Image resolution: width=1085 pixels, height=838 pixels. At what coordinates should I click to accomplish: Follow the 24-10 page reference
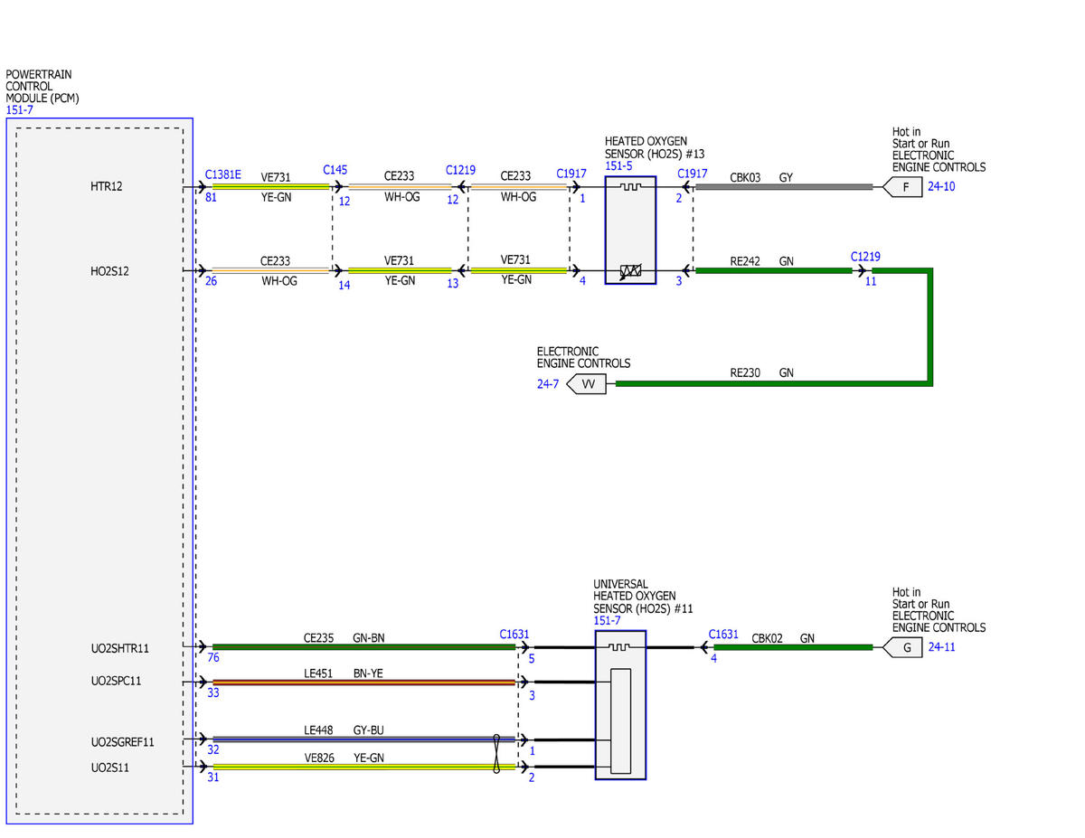tap(941, 187)
